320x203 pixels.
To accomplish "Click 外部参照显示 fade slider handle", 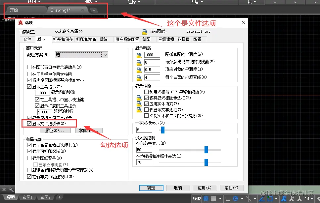I will (x=206, y=150).
